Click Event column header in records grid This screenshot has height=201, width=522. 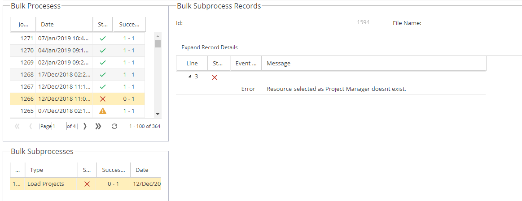[246, 63]
